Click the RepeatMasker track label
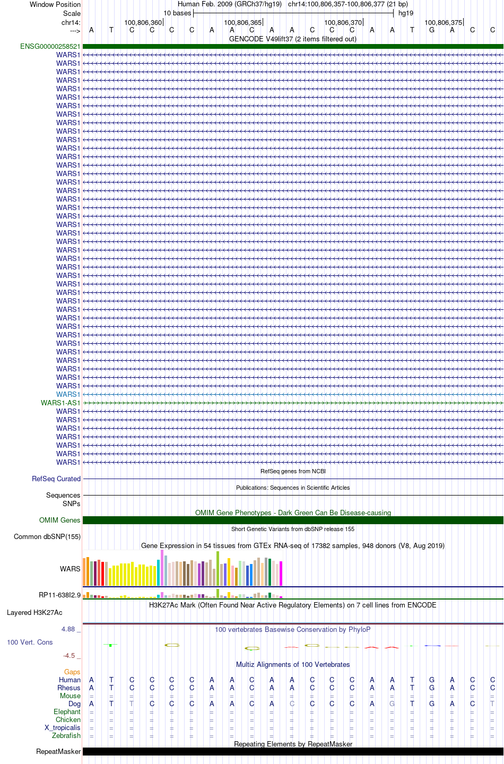Screen dimensions: 504x764 pyautogui.click(x=58, y=751)
